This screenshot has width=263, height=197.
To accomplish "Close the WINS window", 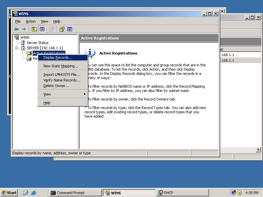I will (x=216, y=14).
